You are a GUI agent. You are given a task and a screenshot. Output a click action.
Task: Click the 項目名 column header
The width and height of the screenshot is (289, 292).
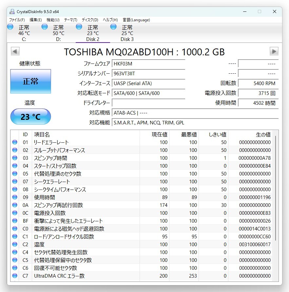tap(86, 135)
